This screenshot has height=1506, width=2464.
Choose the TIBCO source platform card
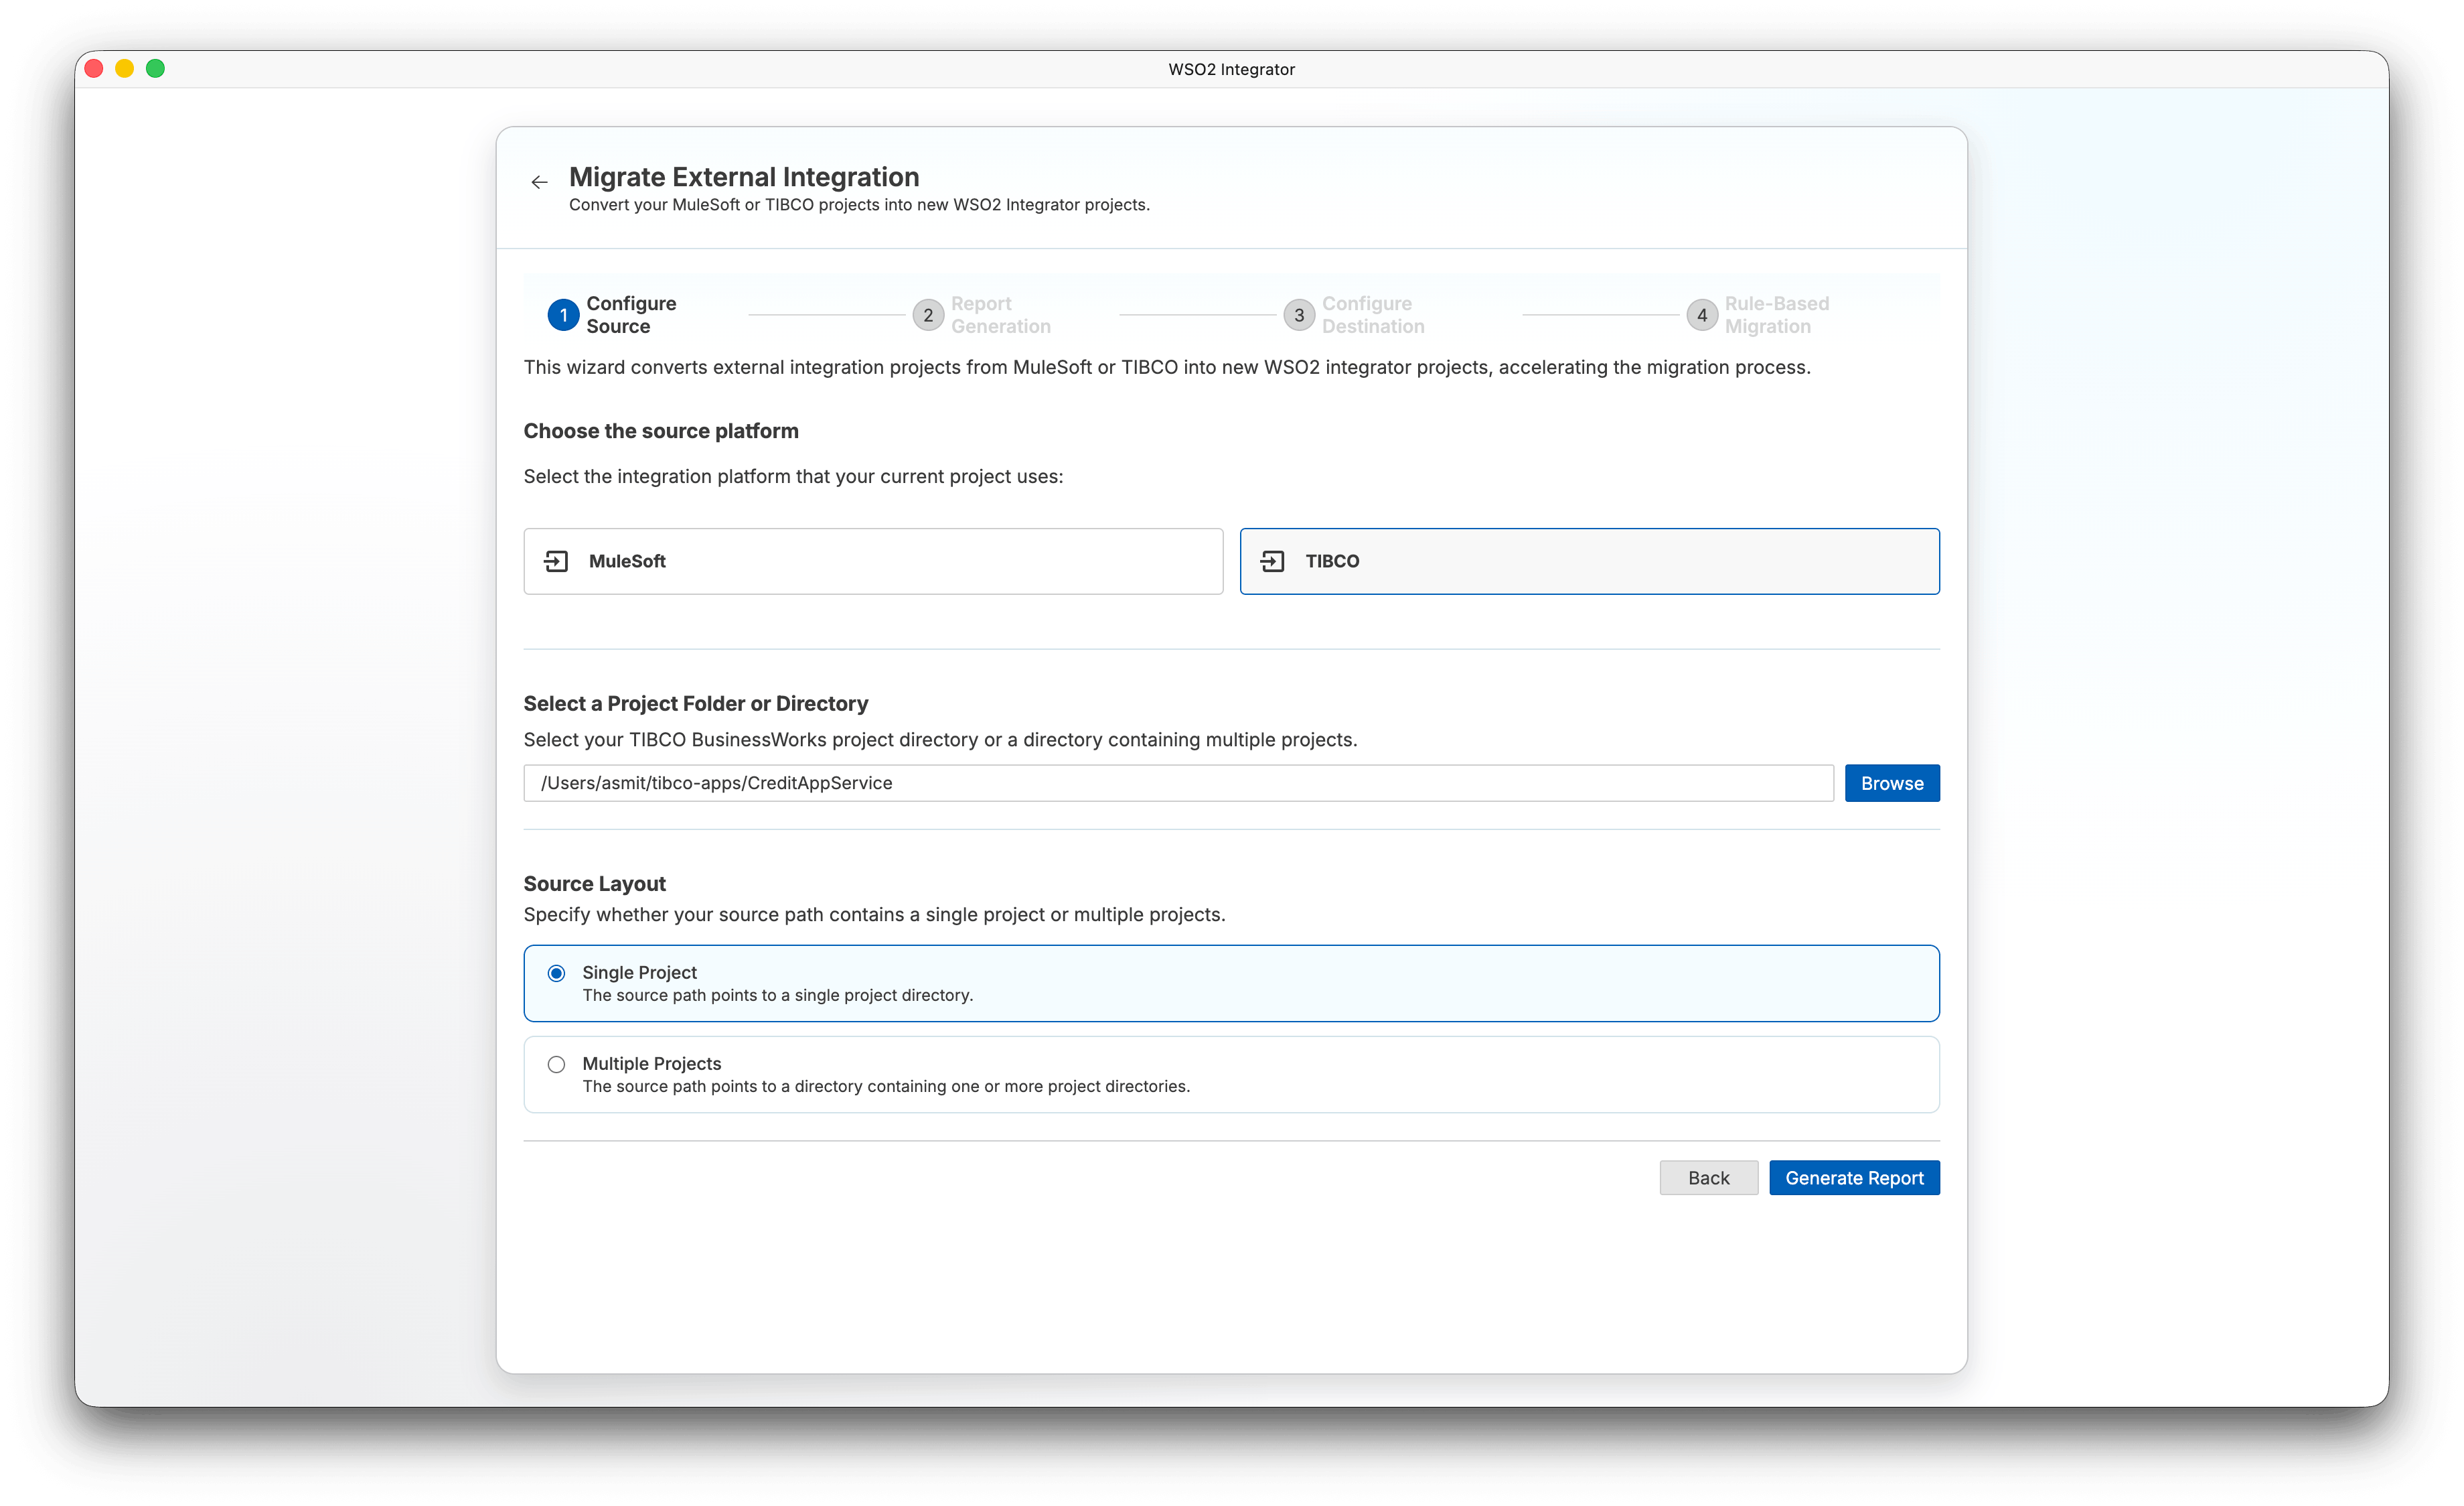coord(1590,561)
